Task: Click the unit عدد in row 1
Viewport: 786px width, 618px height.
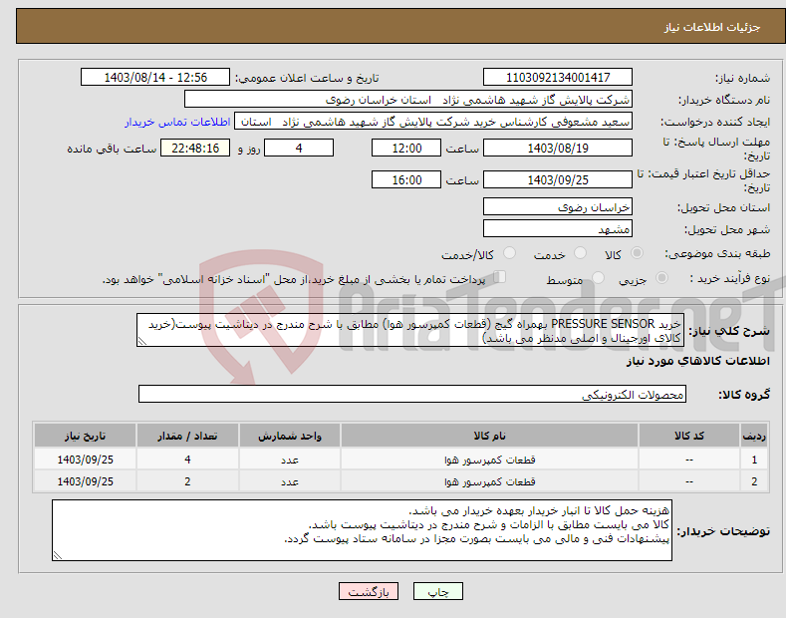Action: pyautogui.click(x=290, y=460)
